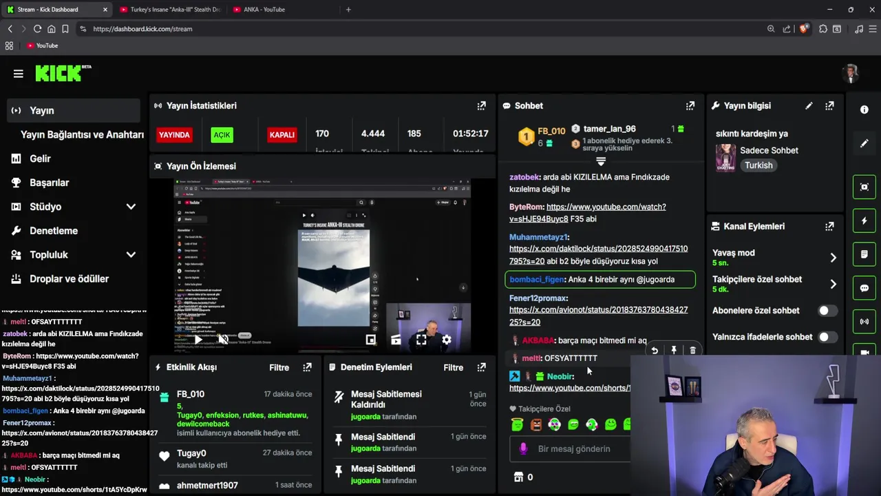The width and height of the screenshot is (881, 496).
Task: Click the Turkish language tag
Action: click(x=758, y=165)
